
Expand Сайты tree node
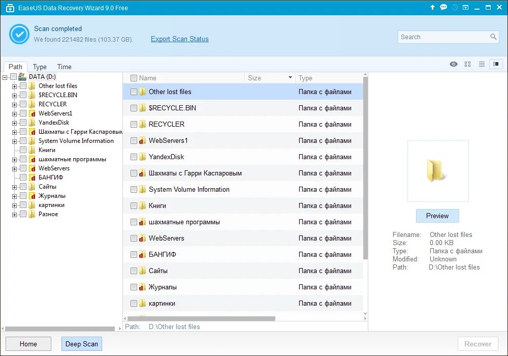(x=14, y=187)
